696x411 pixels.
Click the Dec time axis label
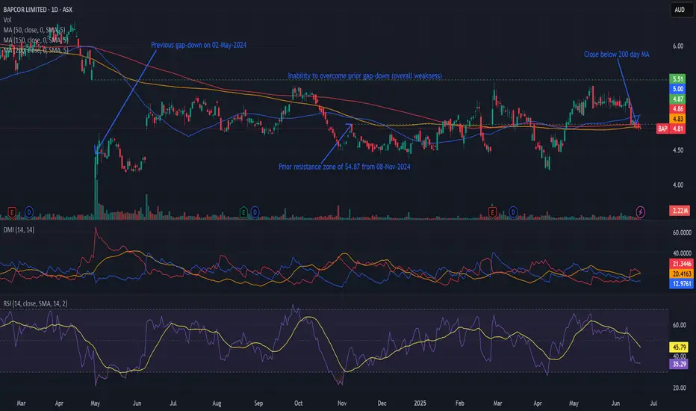(x=382, y=404)
